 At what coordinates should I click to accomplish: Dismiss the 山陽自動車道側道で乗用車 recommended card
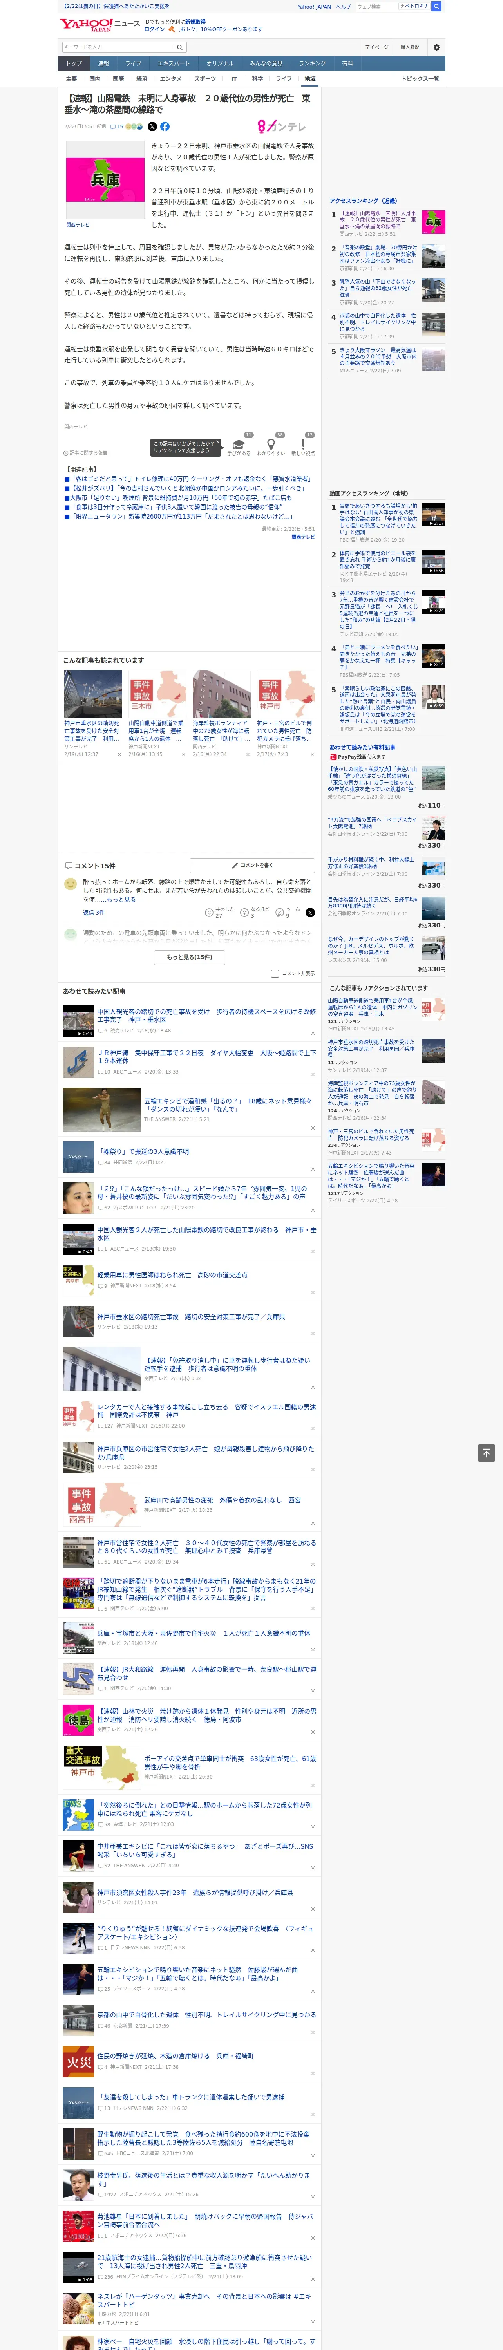[183, 754]
